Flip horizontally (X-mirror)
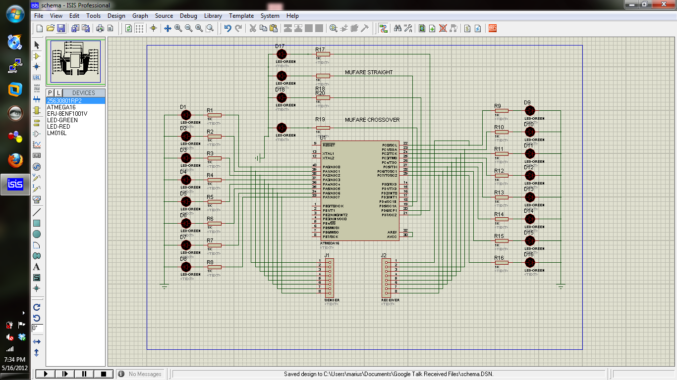The image size is (677, 380). [37, 342]
